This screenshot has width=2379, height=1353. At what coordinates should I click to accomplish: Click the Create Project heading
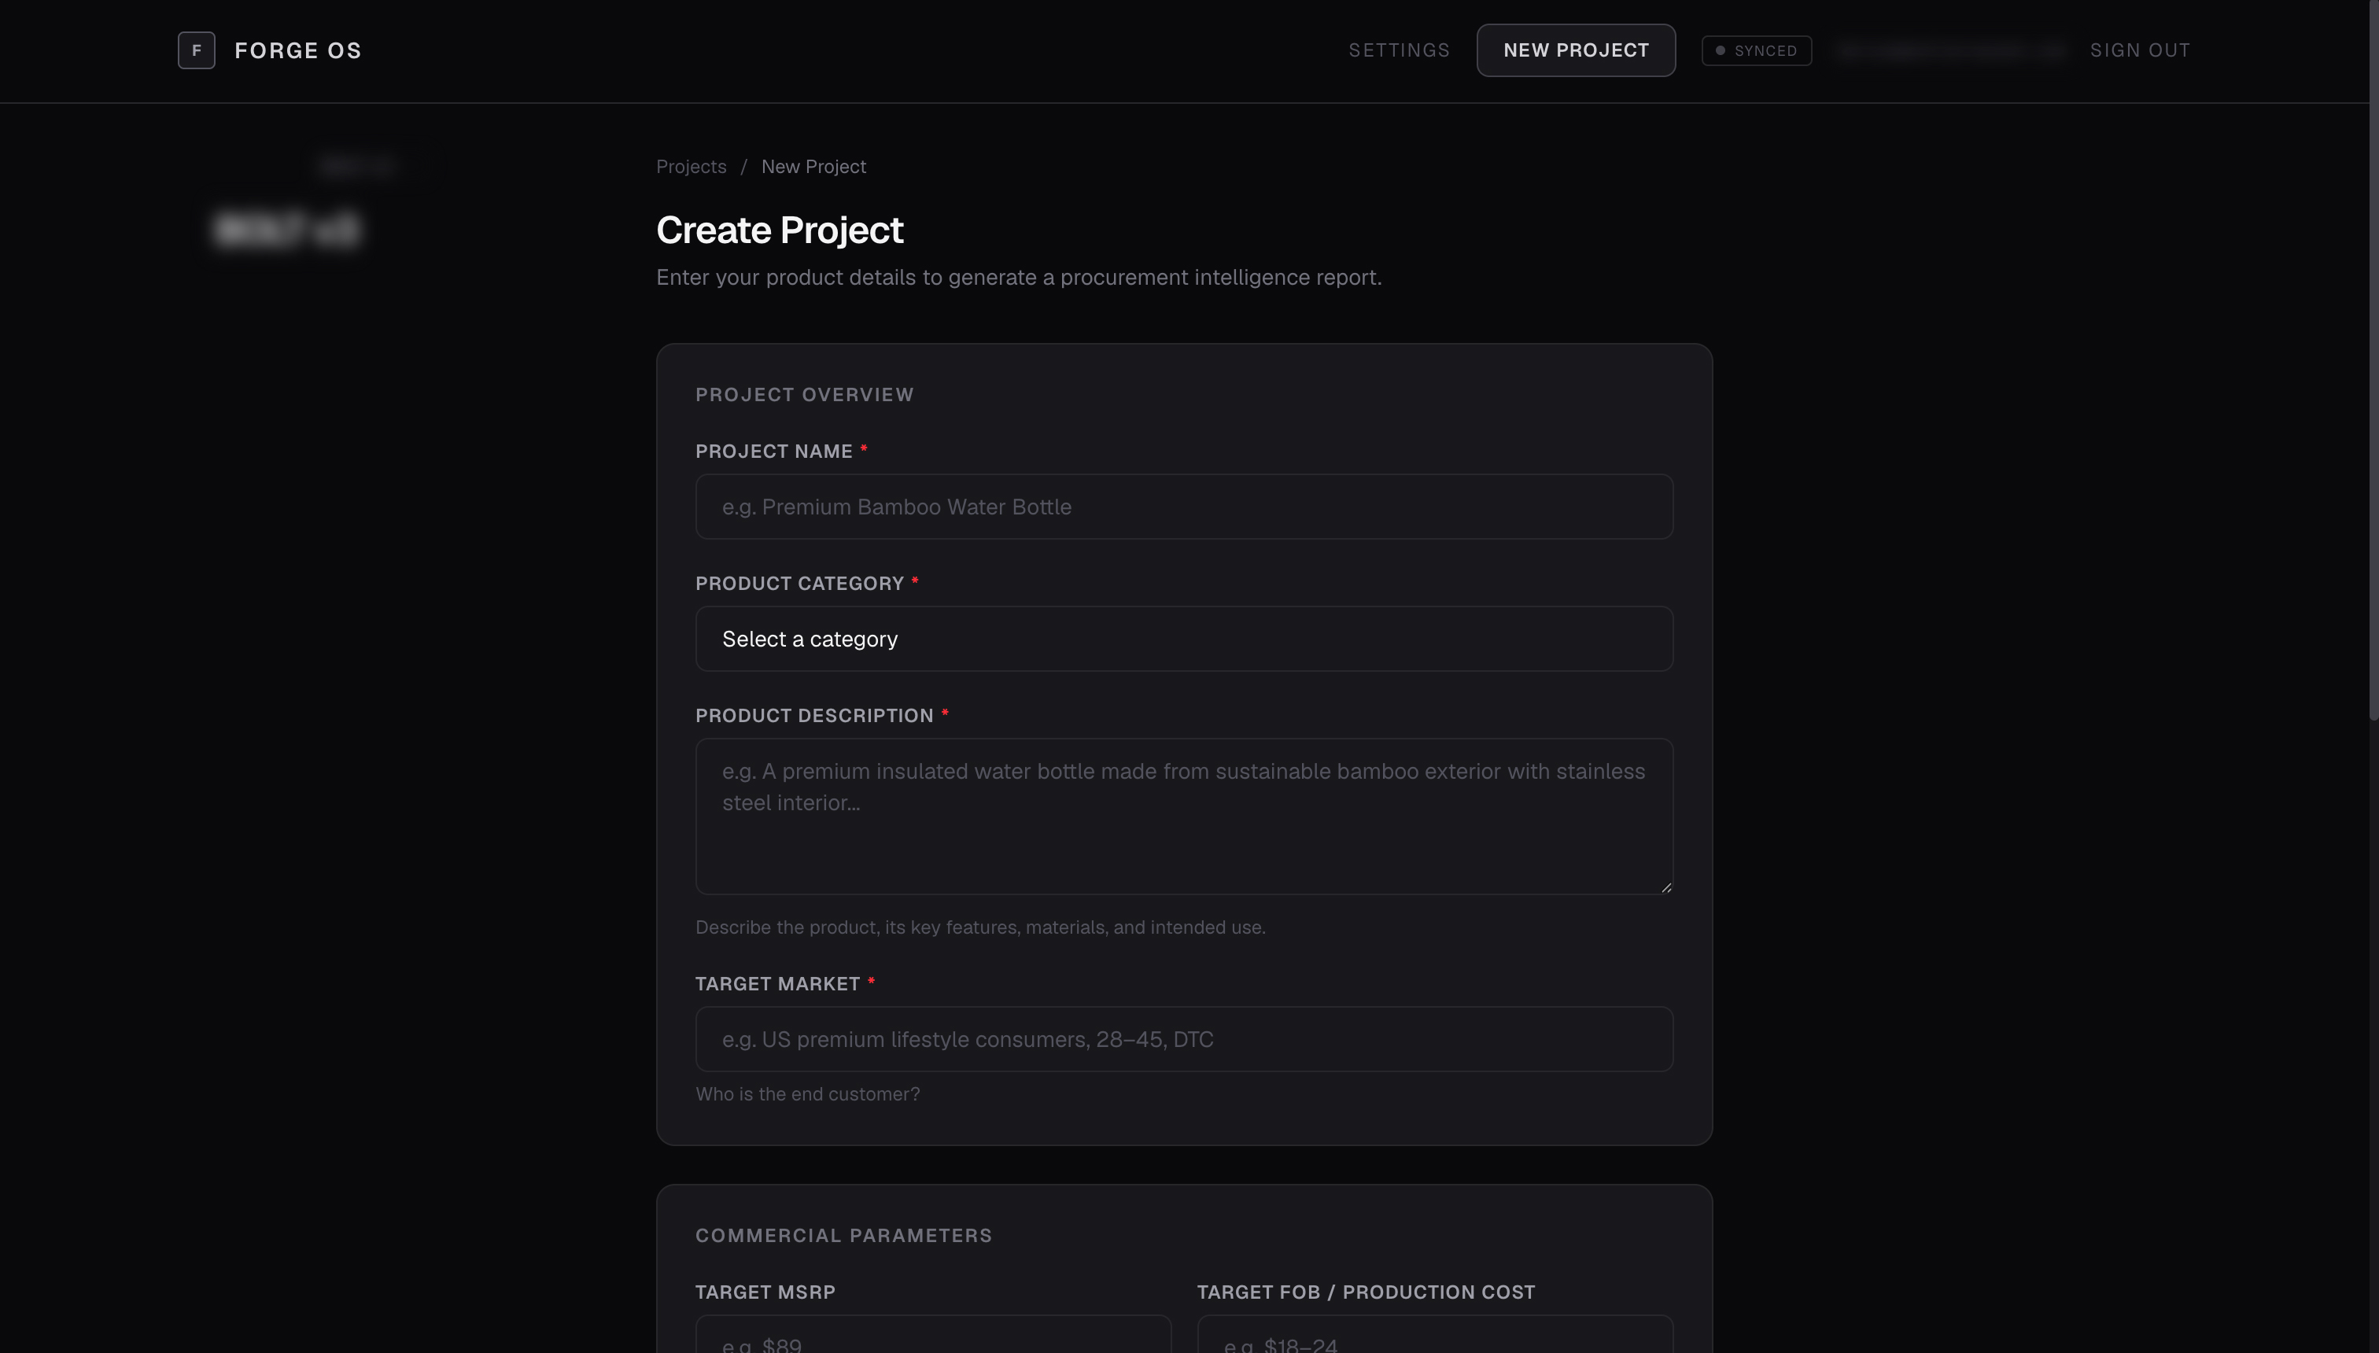pyautogui.click(x=780, y=230)
